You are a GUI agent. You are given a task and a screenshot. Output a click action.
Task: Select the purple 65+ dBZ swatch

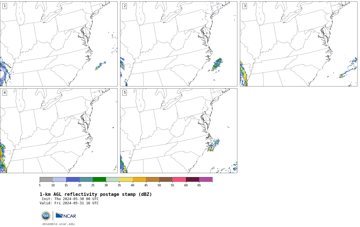[206, 180]
